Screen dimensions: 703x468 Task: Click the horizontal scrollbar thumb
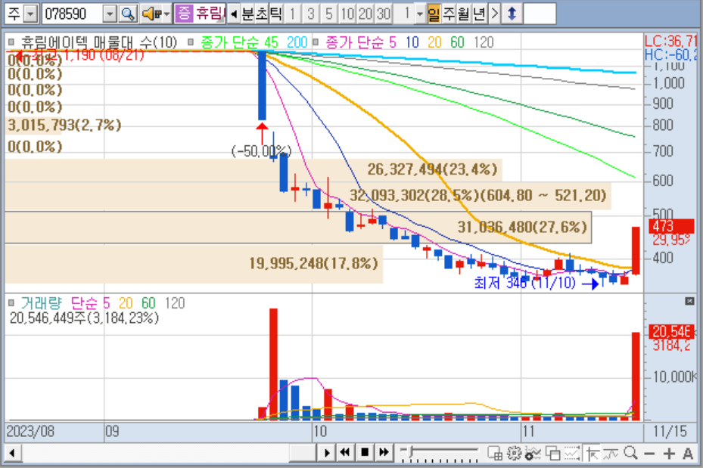(303, 452)
